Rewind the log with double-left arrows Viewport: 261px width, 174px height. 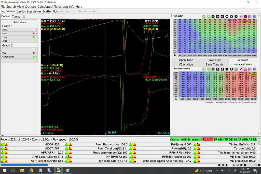pyautogui.click(x=245, y=165)
